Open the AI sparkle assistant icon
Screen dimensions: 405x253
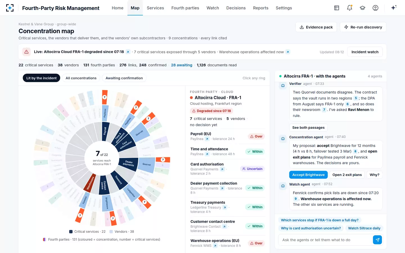click(394, 8)
